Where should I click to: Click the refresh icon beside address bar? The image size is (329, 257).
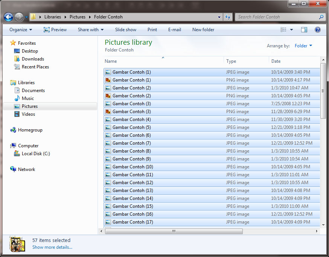pos(228,17)
